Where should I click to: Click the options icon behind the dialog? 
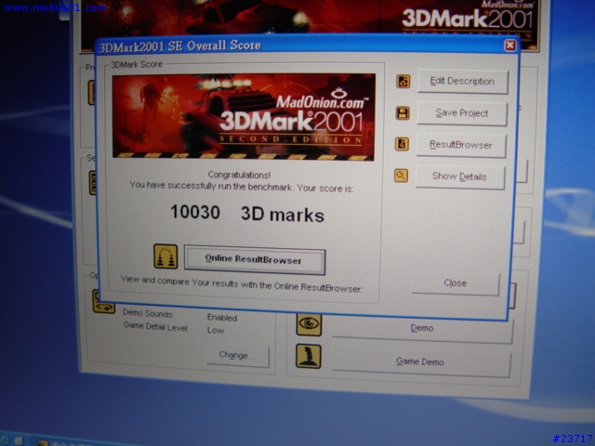coord(102,302)
